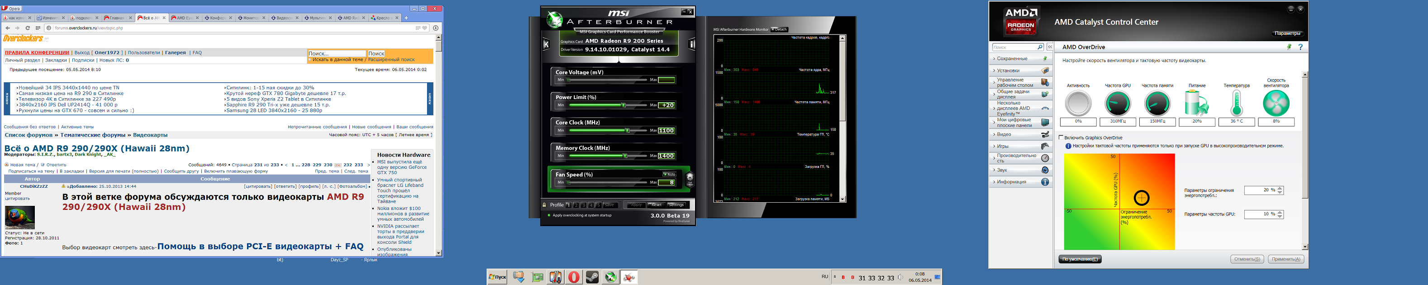The height and width of the screenshot is (285, 1428).
Task: Switch to the 'Кресло' browser tab
Action: click(x=384, y=18)
